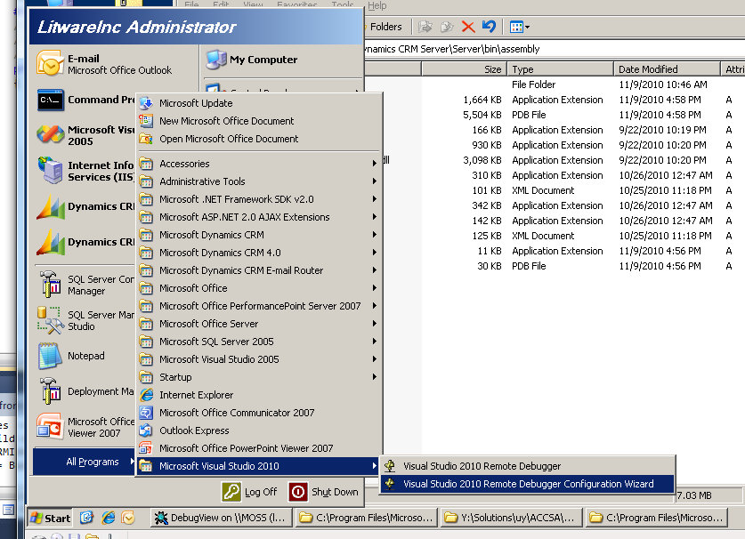This screenshot has height=539, width=745.
Task: Open Microsoft Office program group
Action: [x=259, y=288]
